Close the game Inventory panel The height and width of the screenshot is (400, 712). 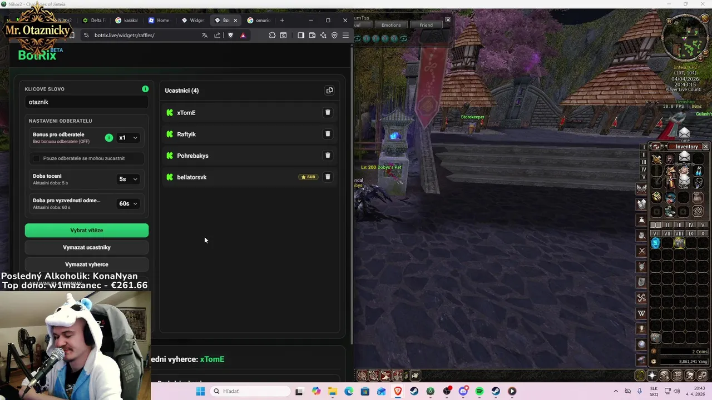pos(705,147)
